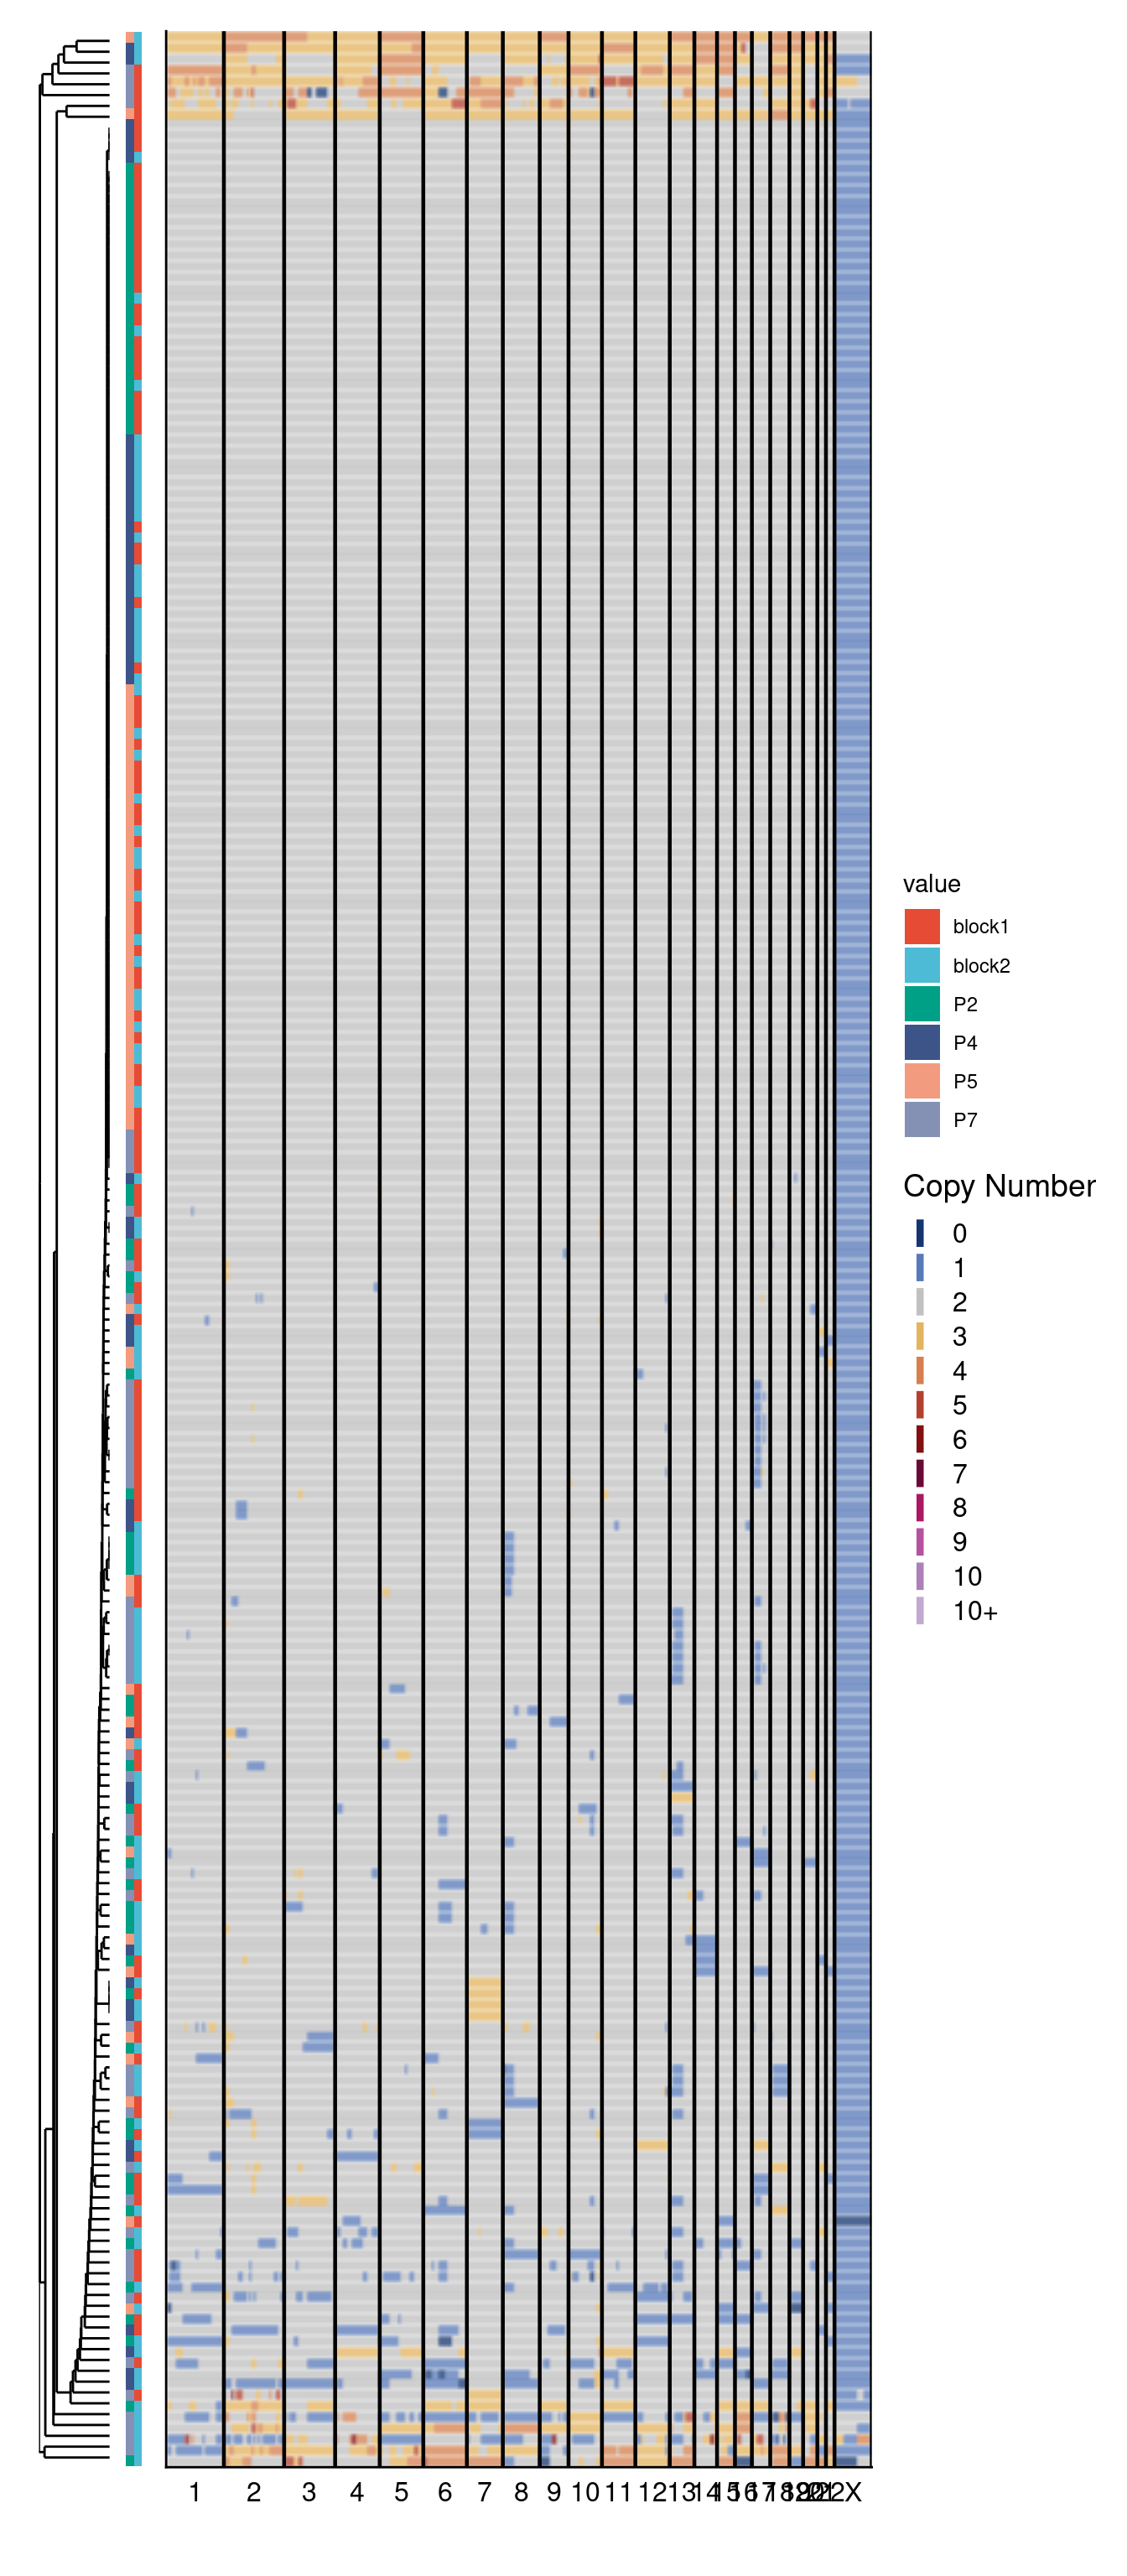Click the copy number 9 color key
Image resolution: width=1127 pixels, height=2576 pixels.
tap(920, 1541)
